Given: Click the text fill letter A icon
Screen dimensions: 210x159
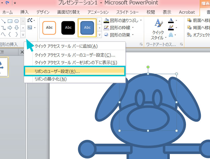Looking at the screenshot, I should [171, 20].
